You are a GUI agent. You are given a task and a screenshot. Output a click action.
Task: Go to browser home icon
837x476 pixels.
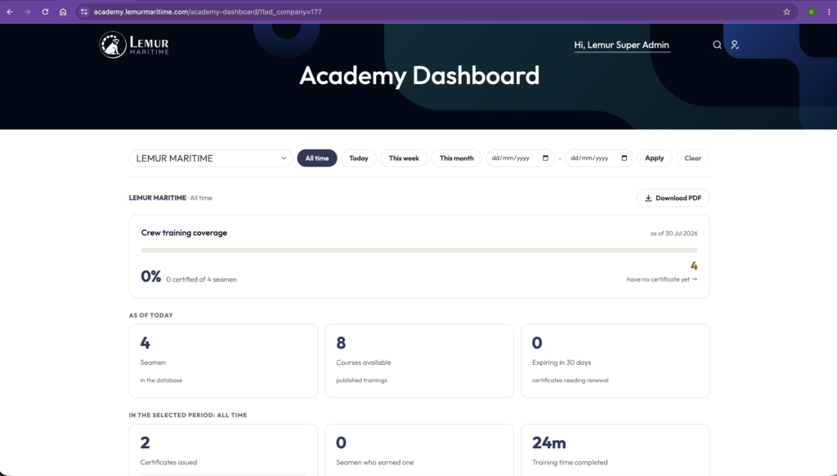tap(63, 11)
